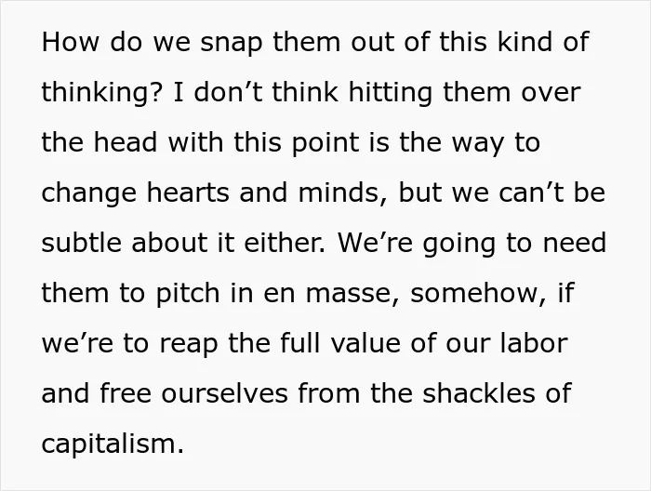The image size is (651, 491).
Task: Place cursor on the word "subtle"
Action: tap(82, 243)
